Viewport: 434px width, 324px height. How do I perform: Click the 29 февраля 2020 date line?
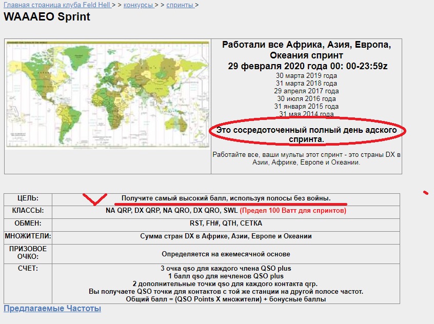tap(306, 66)
